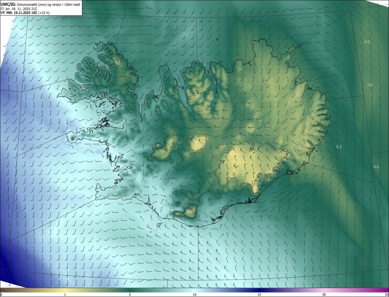This screenshot has width=389, height=297.
Task: Select the "2.6" value near the south coast
Action: pyautogui.click(x=189, y=211)
